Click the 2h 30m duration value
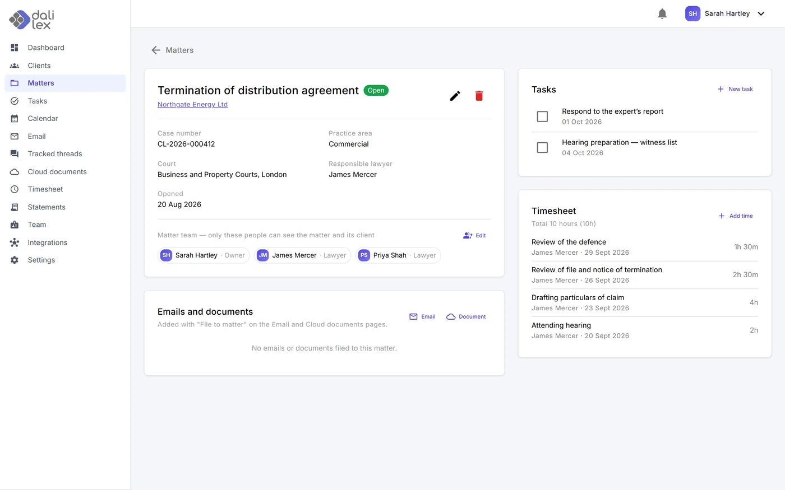The image size is (785, 490). (745, 275)
